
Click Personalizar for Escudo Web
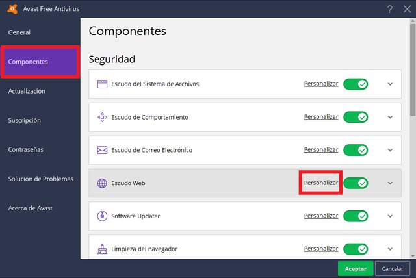coord(321,183)
